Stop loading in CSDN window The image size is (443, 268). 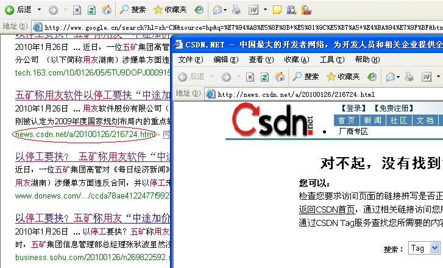(250, 77)
